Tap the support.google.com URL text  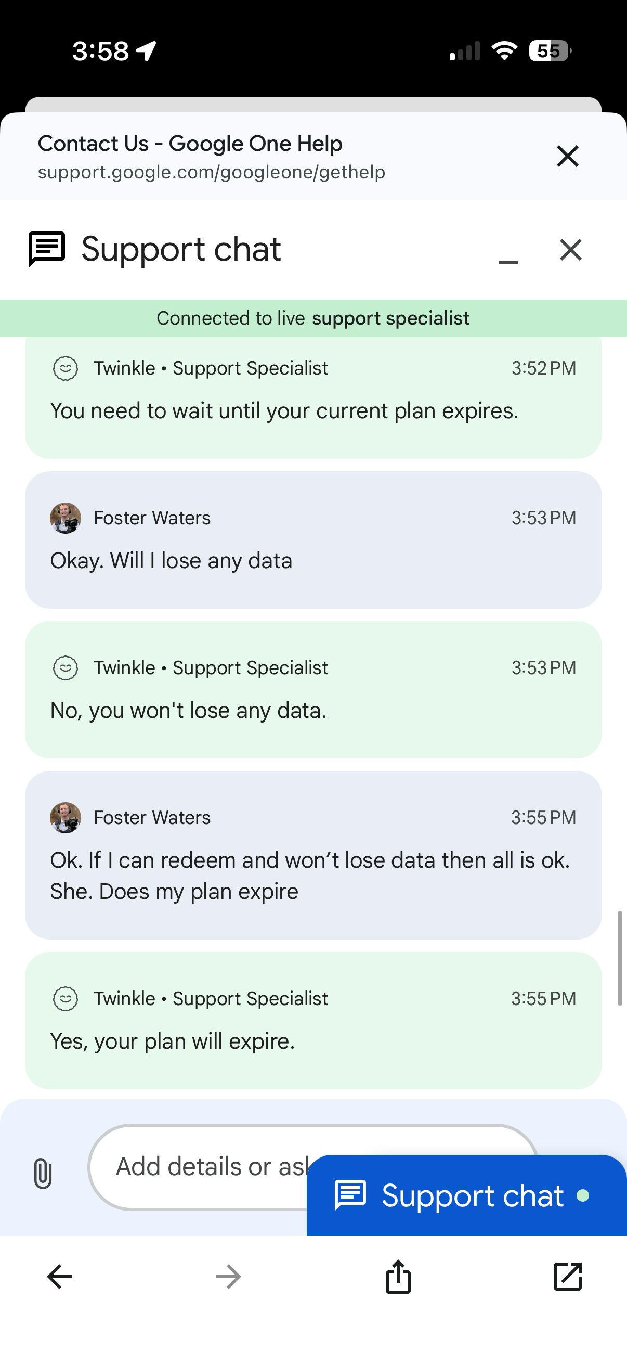tap(211, 172)
